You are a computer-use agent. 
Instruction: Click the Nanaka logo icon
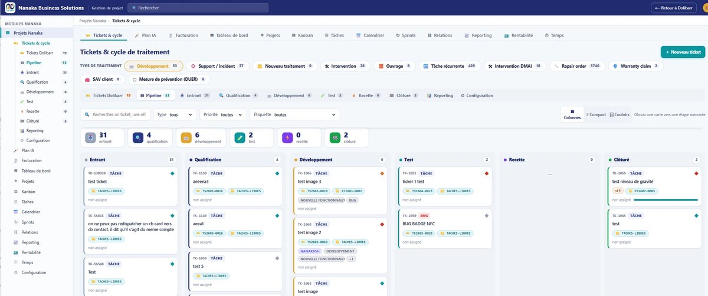coord(9,8)
